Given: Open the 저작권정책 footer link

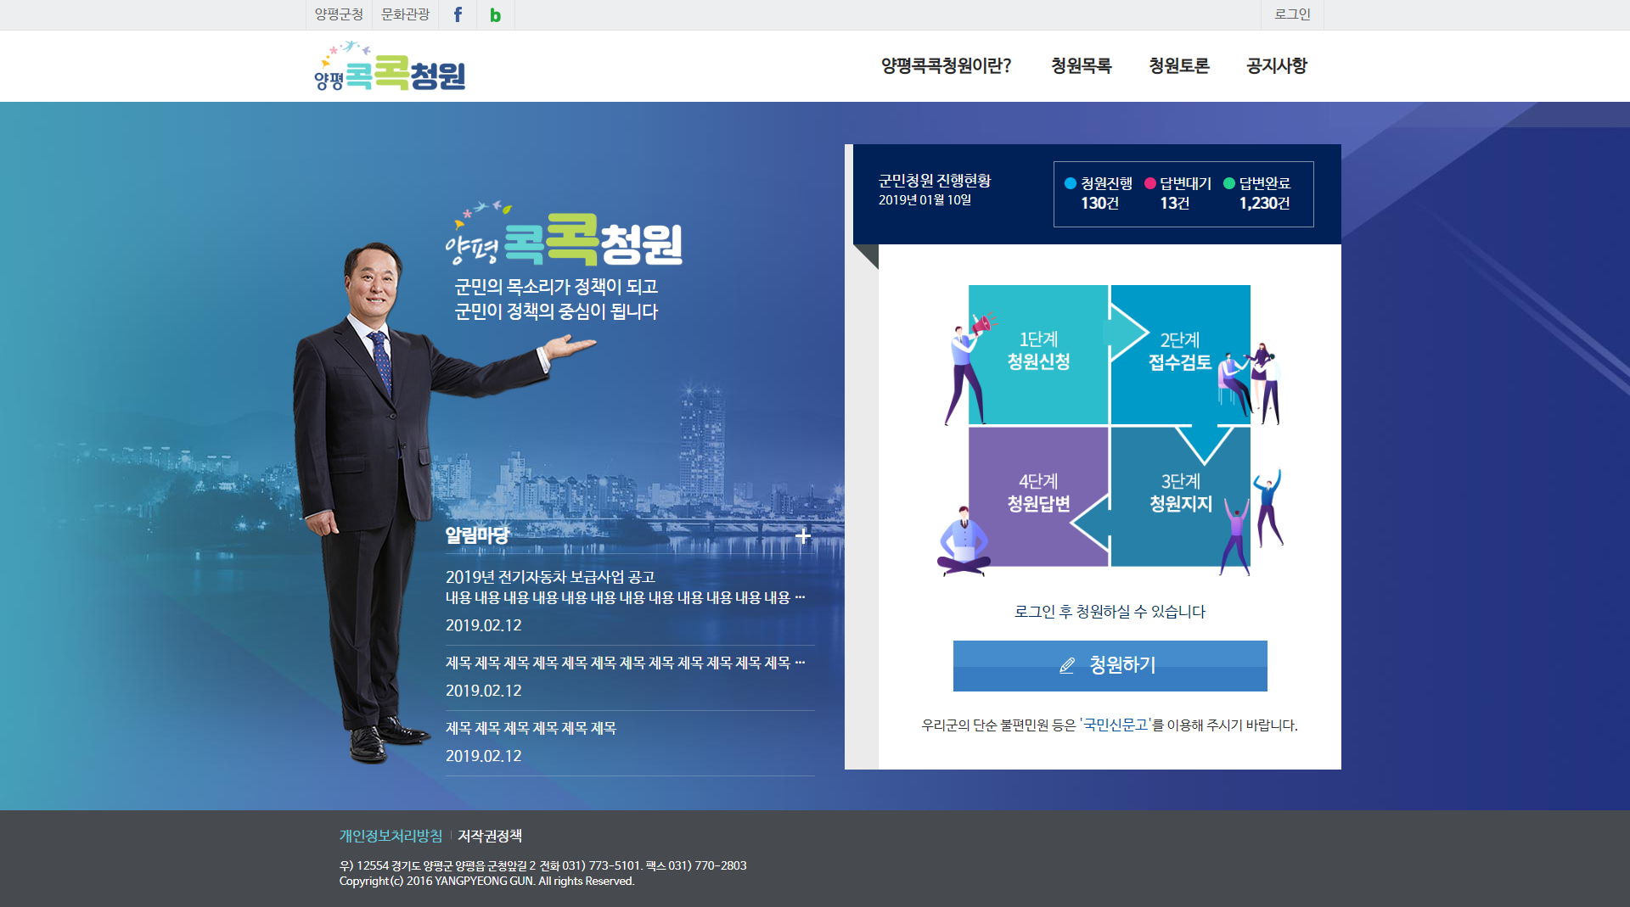Looking at the screenshot, I should [x=490, y=836].
